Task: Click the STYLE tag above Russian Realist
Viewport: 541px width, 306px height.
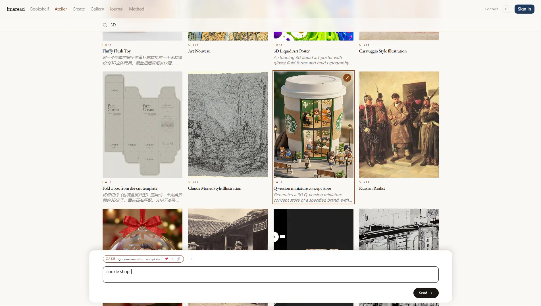Action: 365,182
